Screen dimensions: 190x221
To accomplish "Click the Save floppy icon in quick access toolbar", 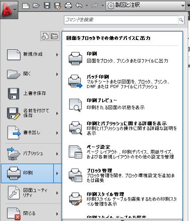I will 47,6.
